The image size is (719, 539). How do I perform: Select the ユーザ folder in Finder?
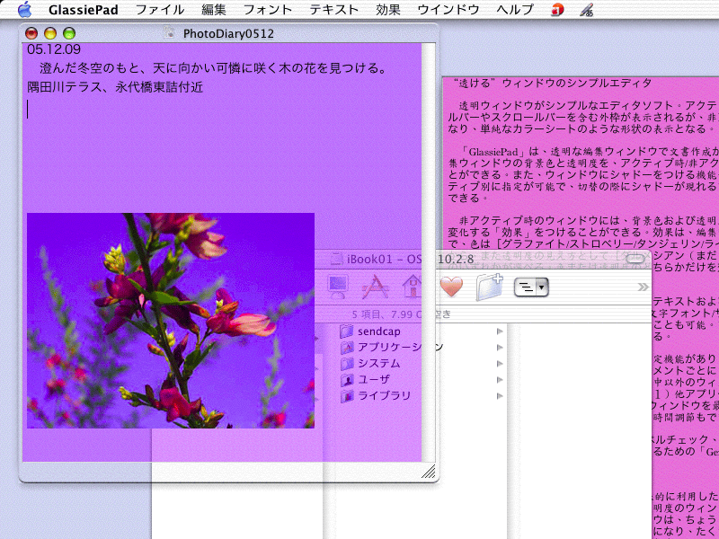pyautogui.click(x=366, y=379)
